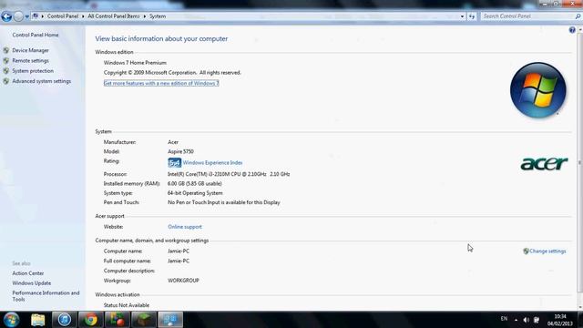
Task: Click the search magnifier icon
Action: coord(578,16)
